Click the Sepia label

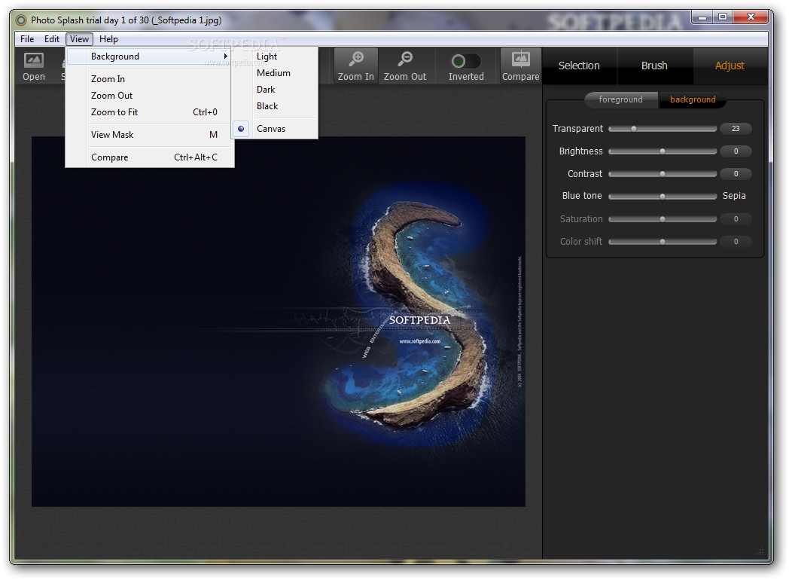click(733, 196)
